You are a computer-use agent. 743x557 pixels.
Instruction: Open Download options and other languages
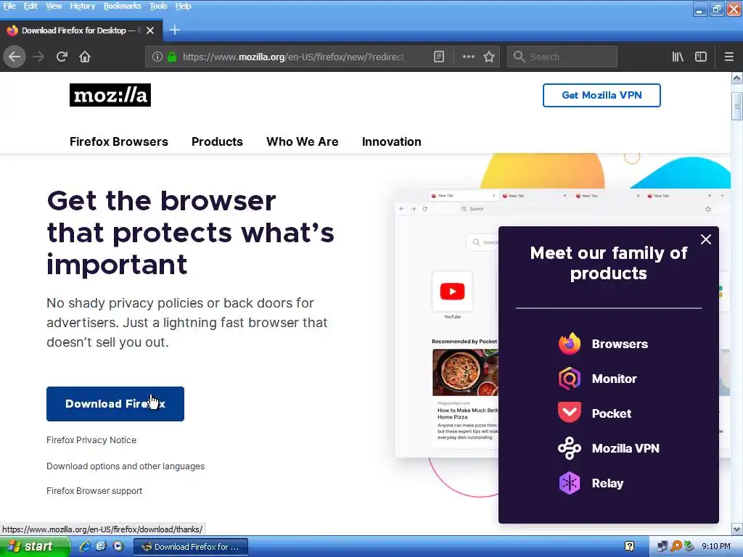click(126, 466)
